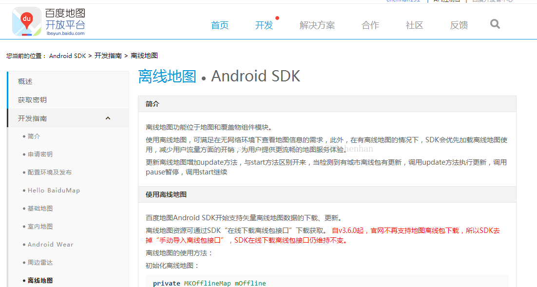Viewport: 537px width, 287px height.
Task: Click the text 初始化离线地图：
Action: 173,266
